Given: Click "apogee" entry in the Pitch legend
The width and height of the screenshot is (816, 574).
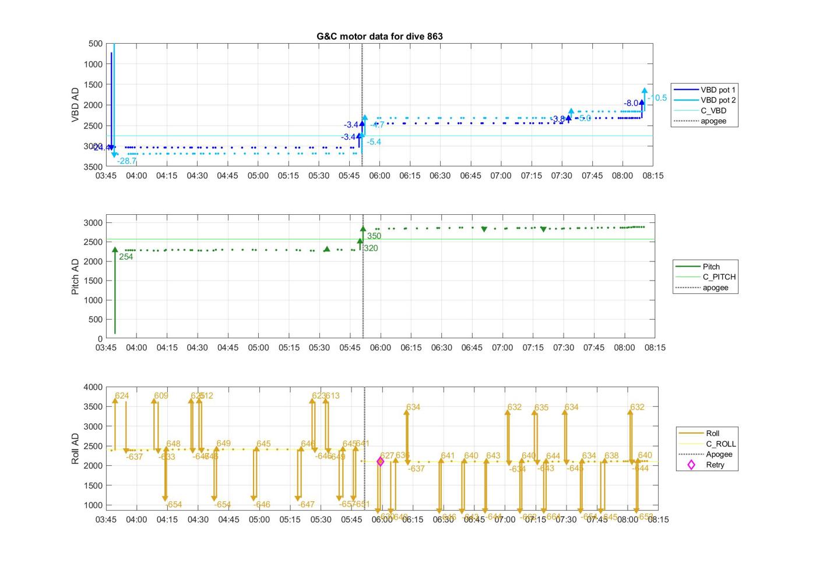Looking at the screenshot, I should pos(715,288).
